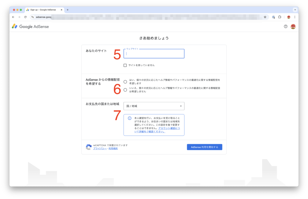Viewport: 308px width, 199px height.
Task: Click the あなたのサイト label
Action: tap(96, 51)
